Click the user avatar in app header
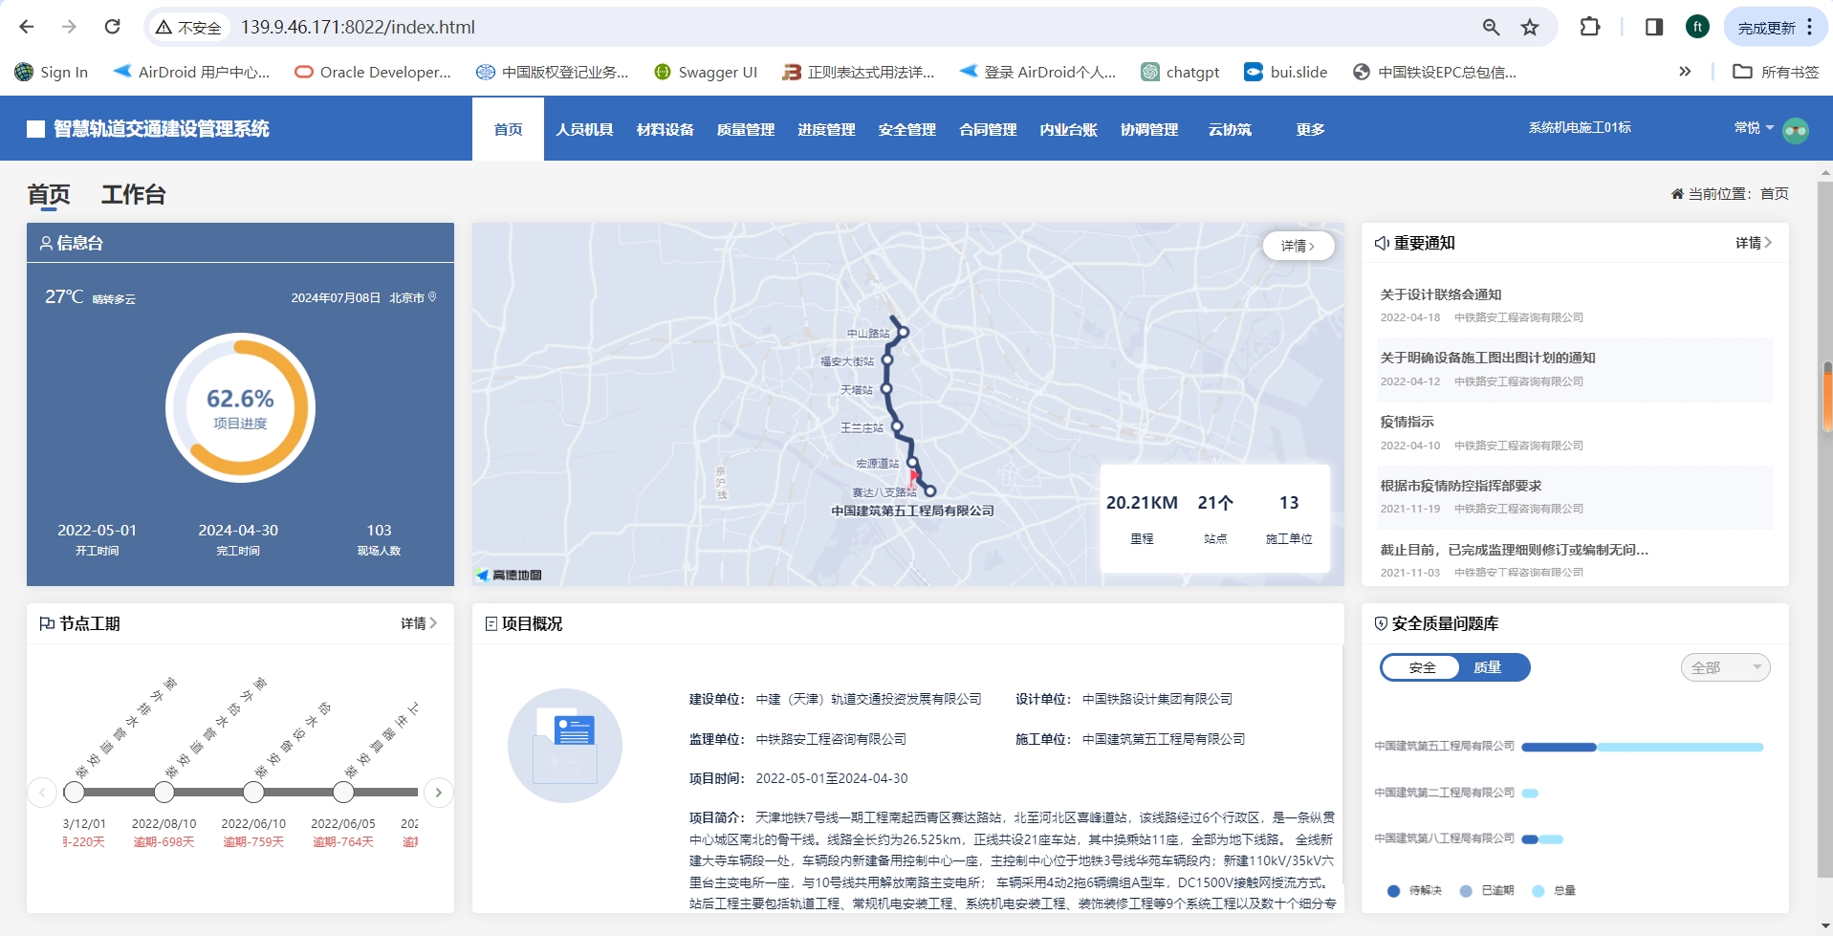1833x936 pixels. 1796,130
